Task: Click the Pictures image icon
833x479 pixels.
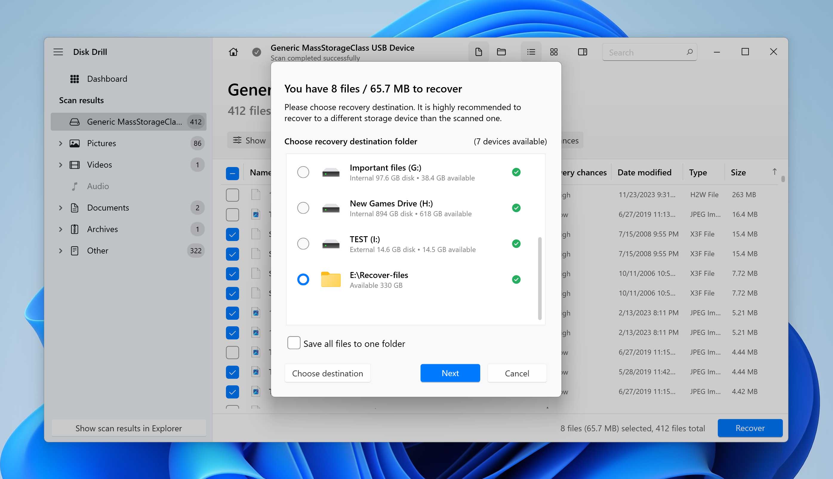Action: pyautogui.click(x=75, y=143)
